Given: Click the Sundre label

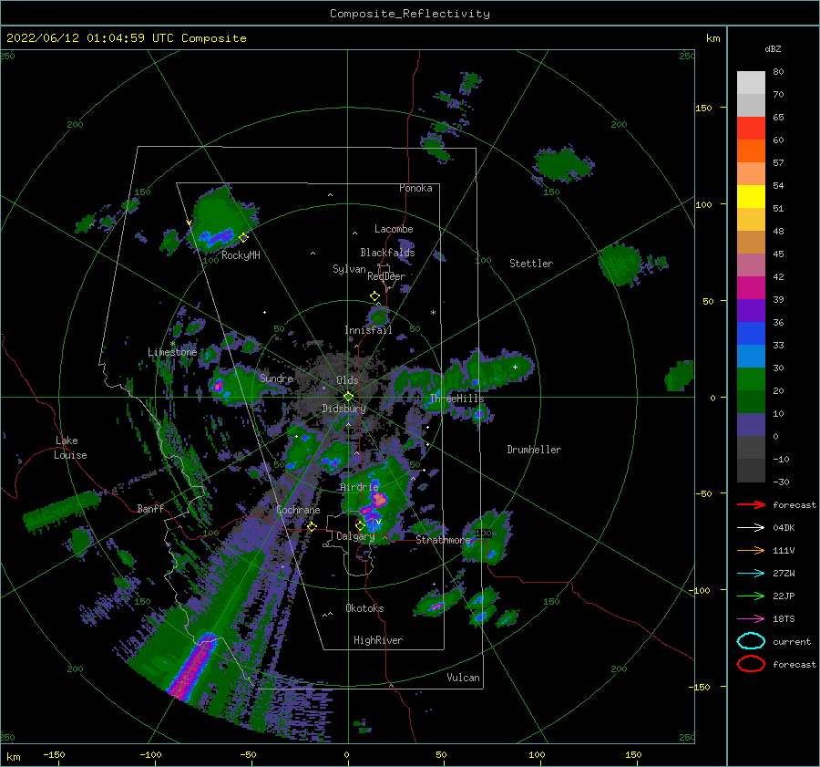Looking at the screenshot, I should pos(276,378).
